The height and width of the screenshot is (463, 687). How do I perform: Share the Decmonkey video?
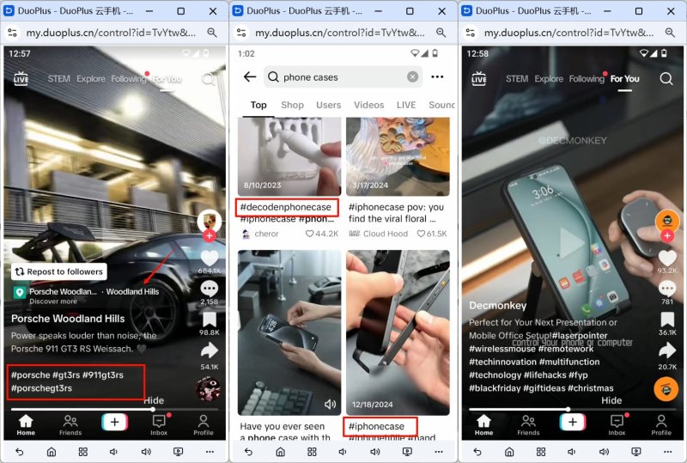pos(667,350)
